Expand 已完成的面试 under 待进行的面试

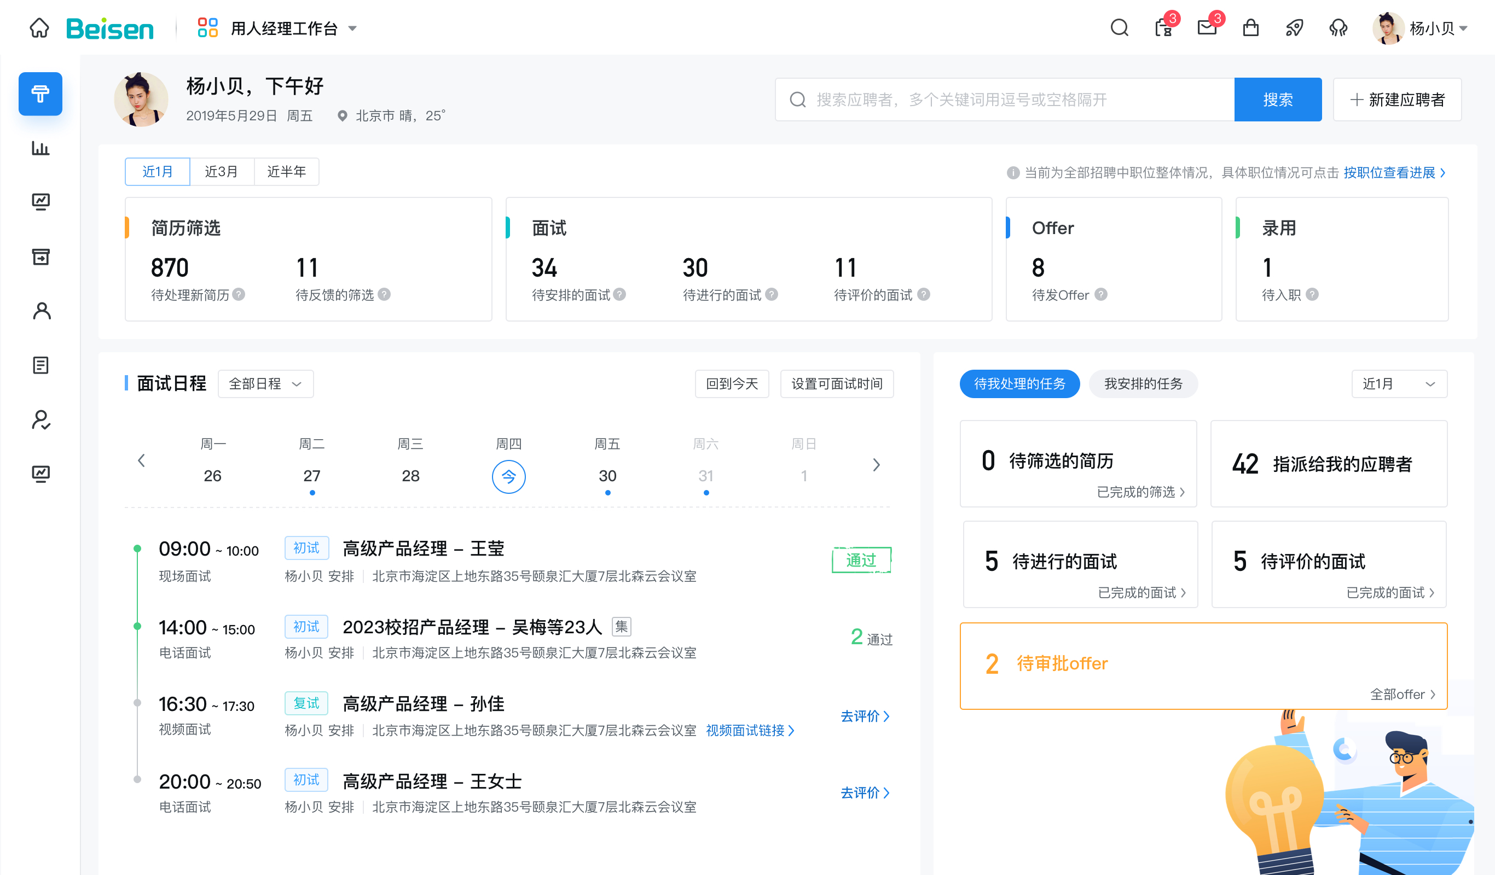tap(1142, 593)
